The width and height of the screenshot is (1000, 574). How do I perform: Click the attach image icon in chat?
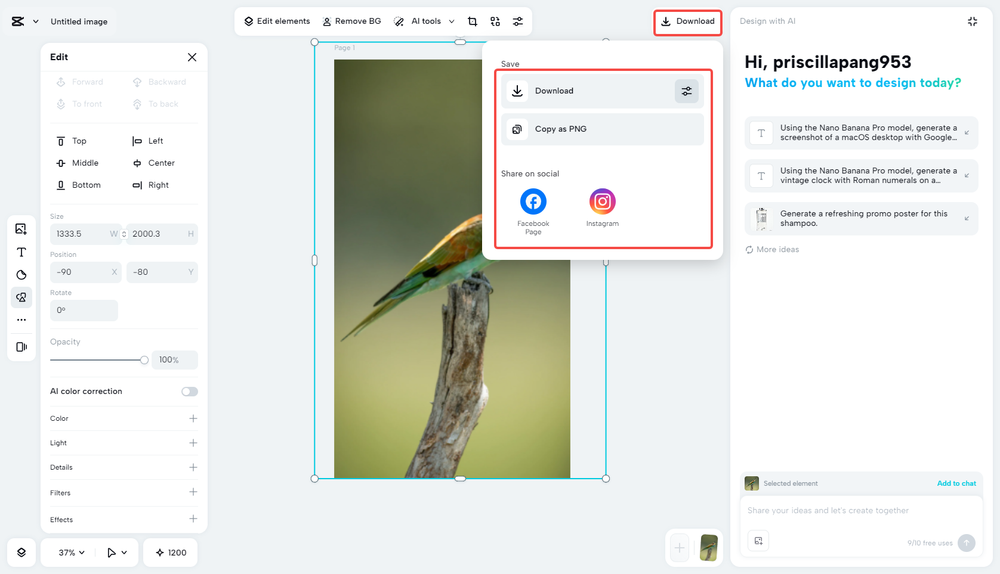point(758,541)
